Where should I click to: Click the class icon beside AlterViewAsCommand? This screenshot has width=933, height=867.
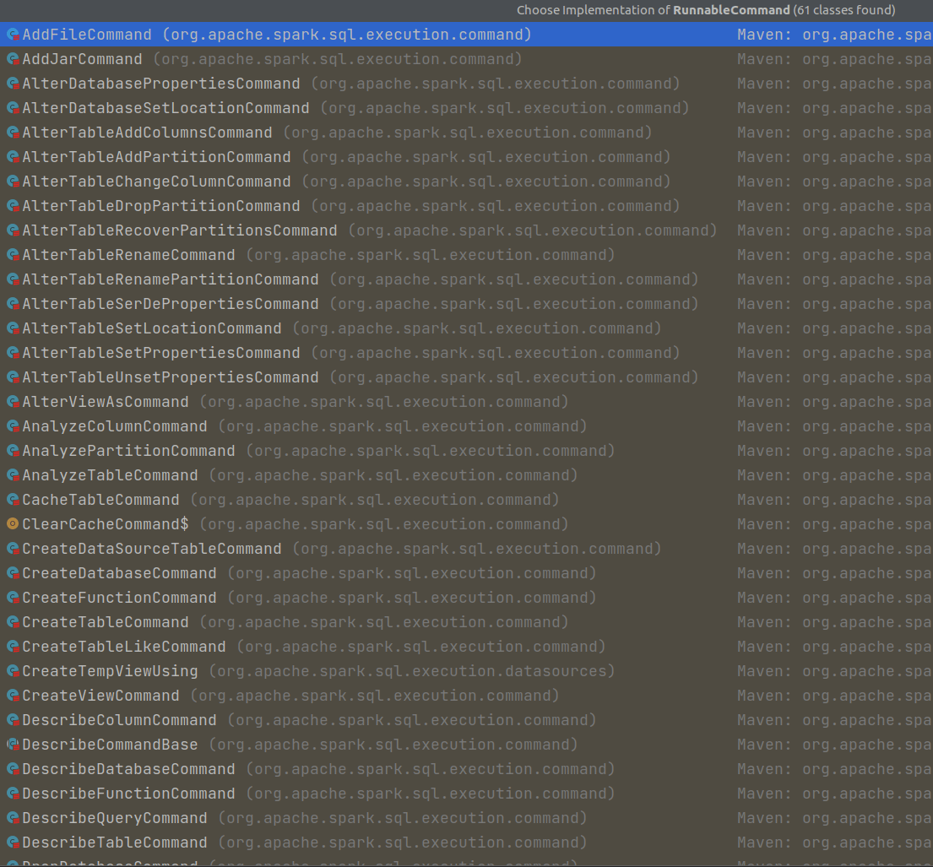pos(12,401)
